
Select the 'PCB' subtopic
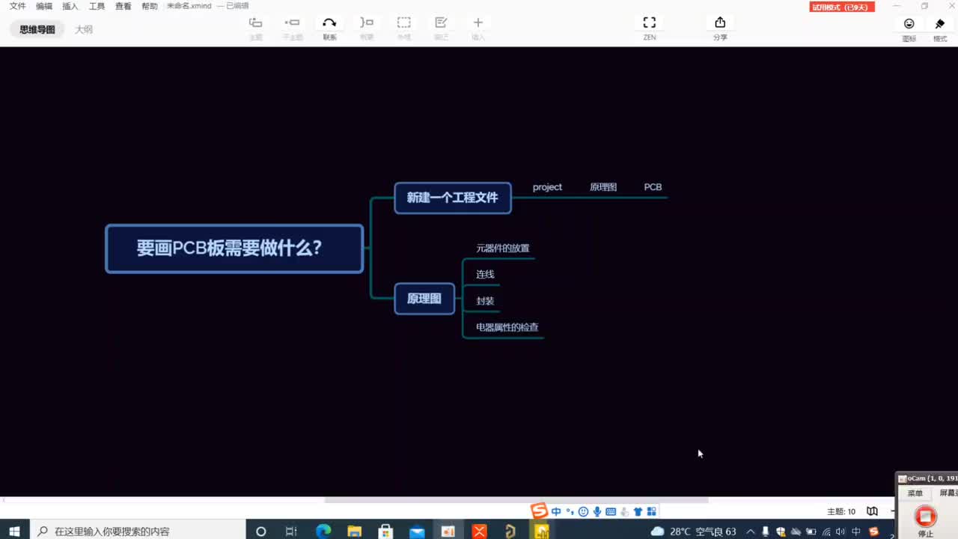[653, 187]
